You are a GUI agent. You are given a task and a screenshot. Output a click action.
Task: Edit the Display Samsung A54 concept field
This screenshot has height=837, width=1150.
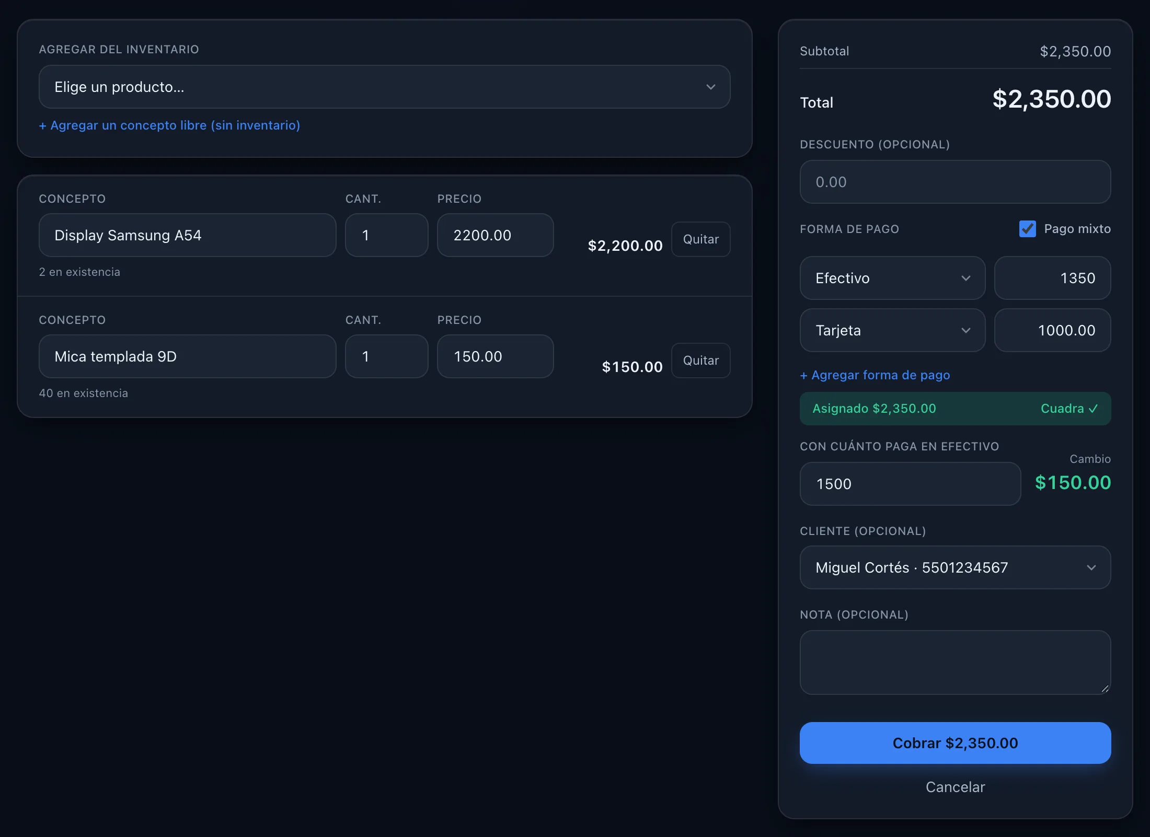(187, 235)
